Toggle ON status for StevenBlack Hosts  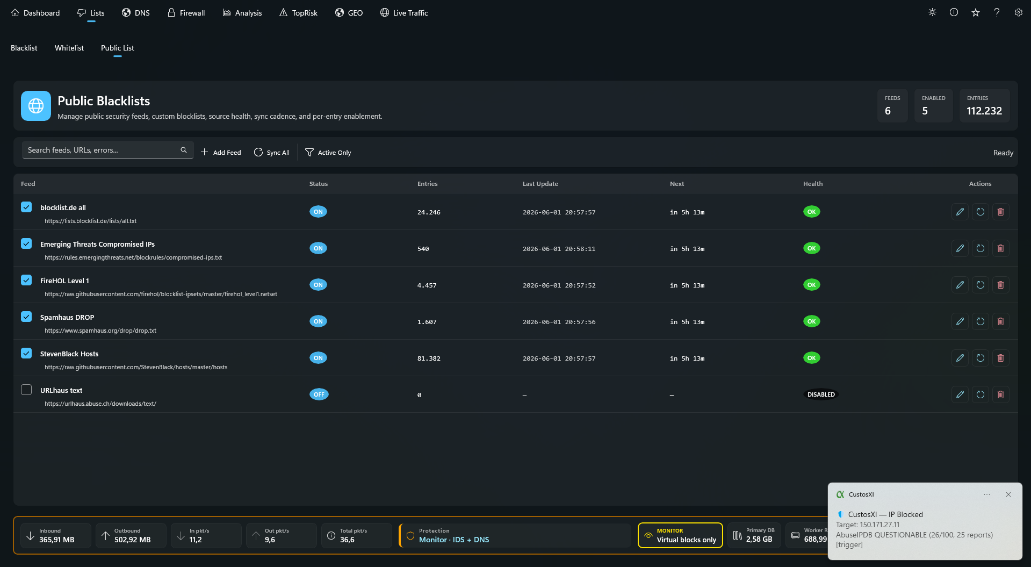pyautogui.click(x=318, y=358)
